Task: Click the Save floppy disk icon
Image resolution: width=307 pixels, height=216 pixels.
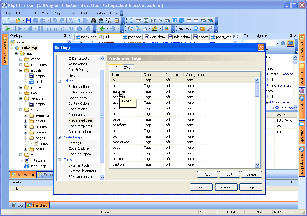Action: 28,20
